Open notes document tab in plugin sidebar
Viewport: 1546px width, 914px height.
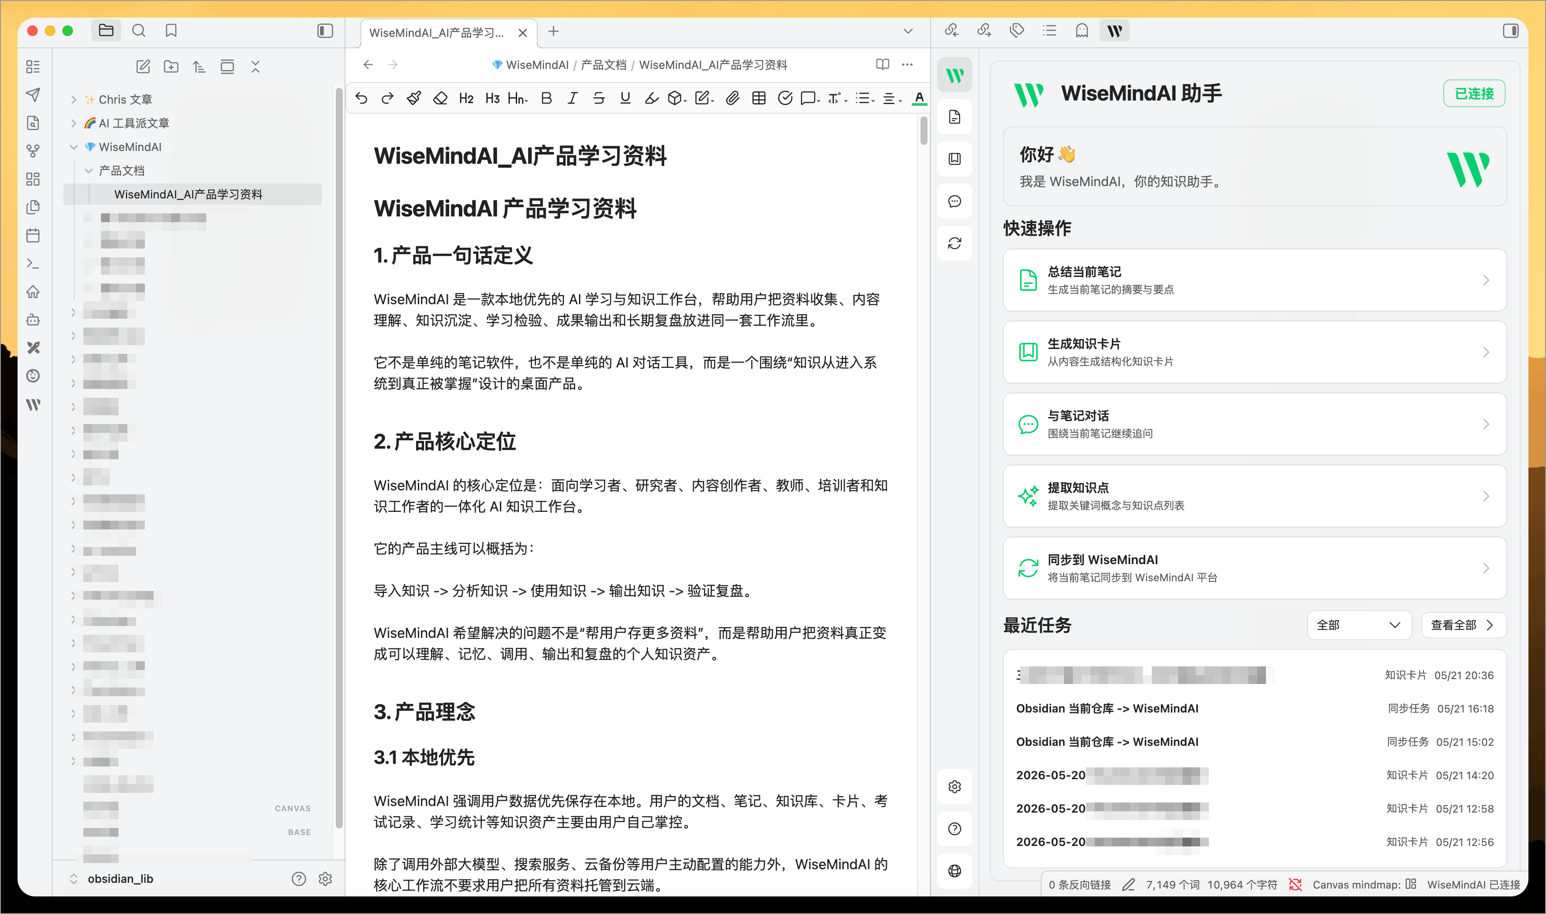coord(954,117)
